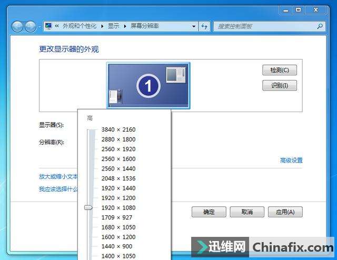Click the Control Panel icon in address bar
This screenshot has width=337, height=260.
48,26
